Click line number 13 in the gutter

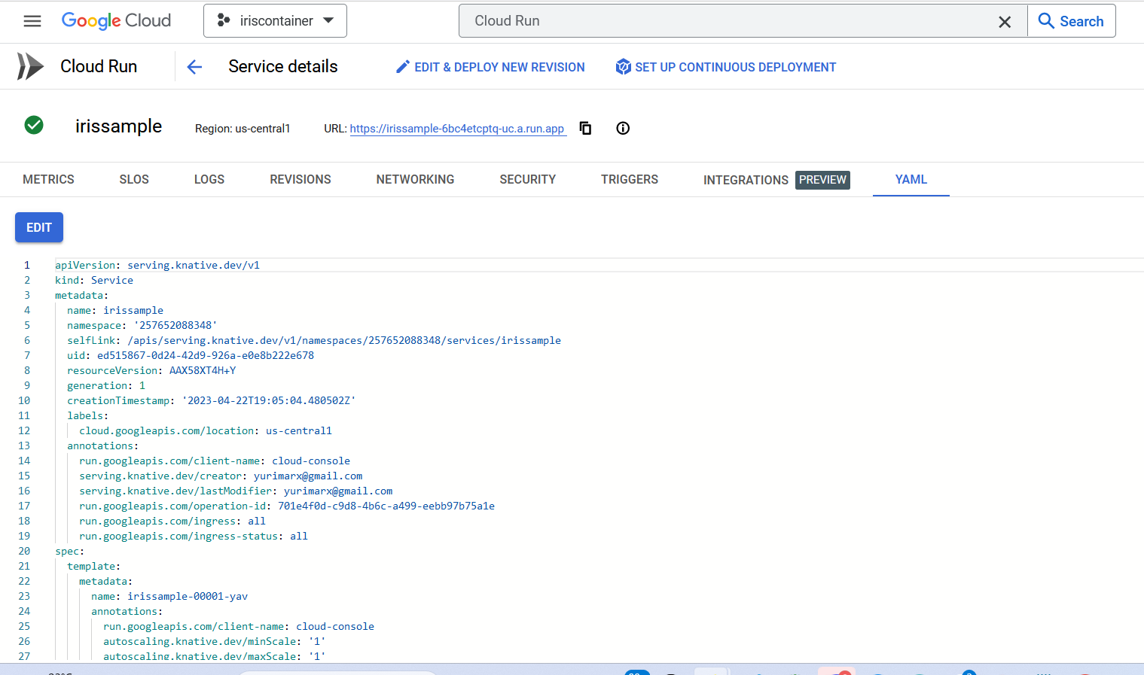click(x=24, y=445)
